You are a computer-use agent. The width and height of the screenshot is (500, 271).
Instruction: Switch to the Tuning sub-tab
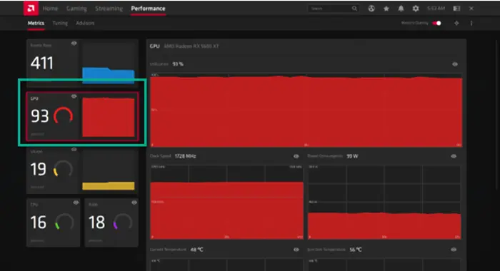click(60, 23)
